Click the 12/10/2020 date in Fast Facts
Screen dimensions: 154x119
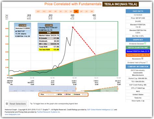138,15
